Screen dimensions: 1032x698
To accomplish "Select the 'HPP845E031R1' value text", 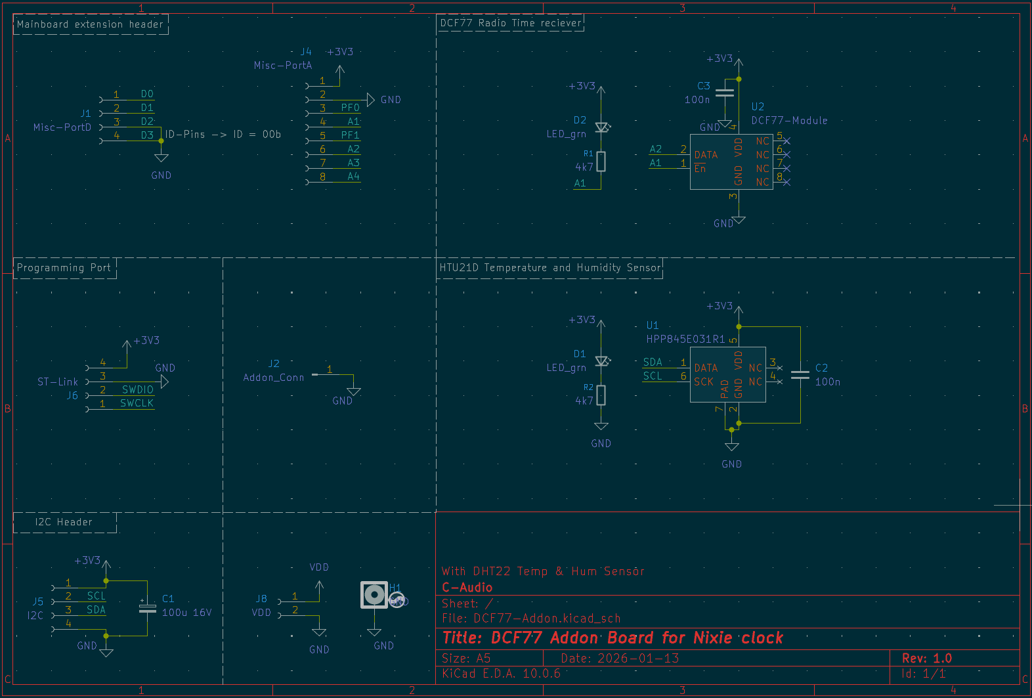I will (x=686, y=339).
